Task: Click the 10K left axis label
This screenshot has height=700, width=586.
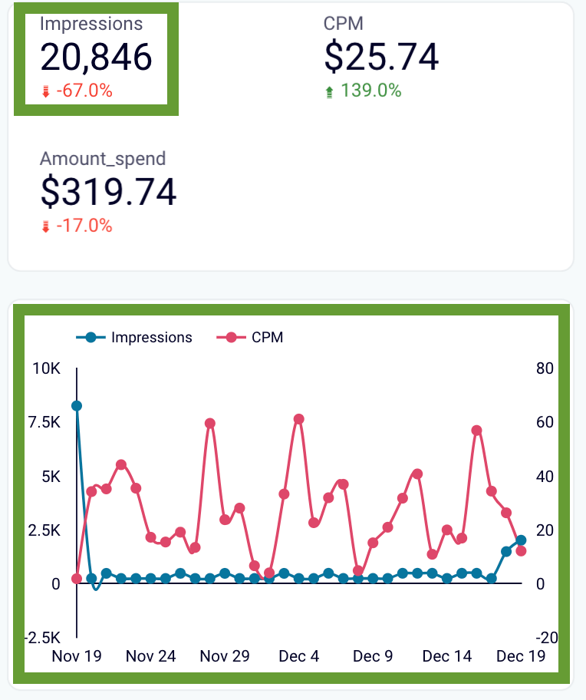Action: (x=46, y=368)
